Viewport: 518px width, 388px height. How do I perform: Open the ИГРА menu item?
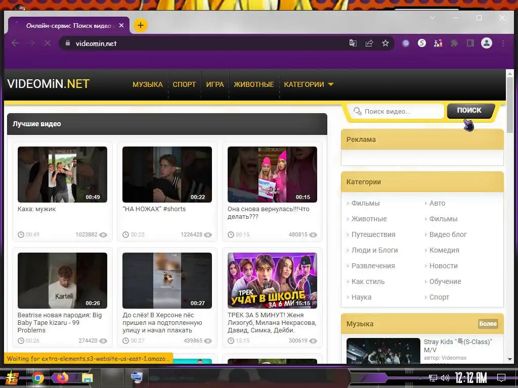(215, 84)
